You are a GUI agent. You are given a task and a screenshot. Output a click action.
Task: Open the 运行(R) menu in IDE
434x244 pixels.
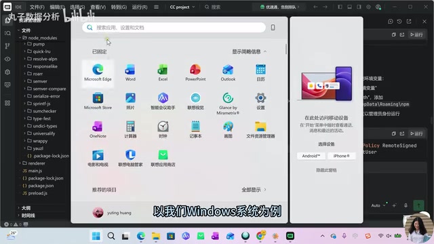click(x=140, y=7)
